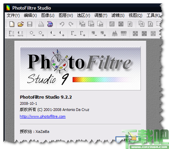Click the image with paint-stroke overlay icon
The image size is (169, 149).
pos(82,24)
